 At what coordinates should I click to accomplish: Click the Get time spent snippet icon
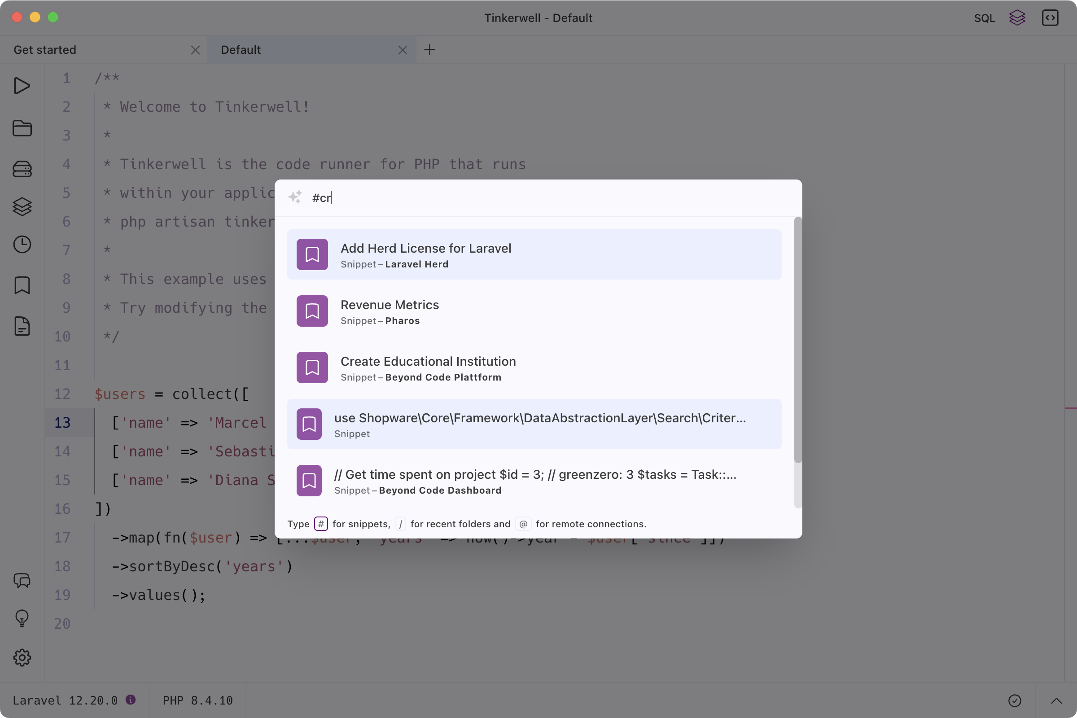(x=309, y=480)
